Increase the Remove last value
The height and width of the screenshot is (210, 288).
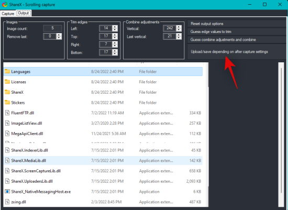click(59, 35)
